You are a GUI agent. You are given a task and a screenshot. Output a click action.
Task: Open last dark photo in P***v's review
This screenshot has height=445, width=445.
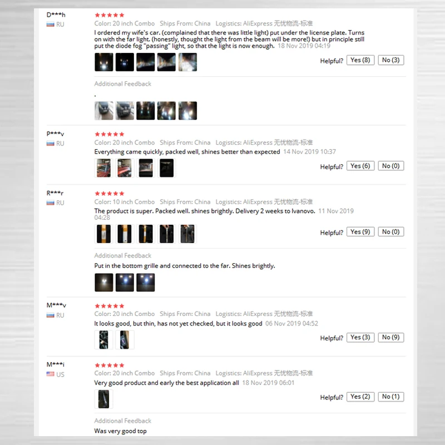[x=166, y=168]
